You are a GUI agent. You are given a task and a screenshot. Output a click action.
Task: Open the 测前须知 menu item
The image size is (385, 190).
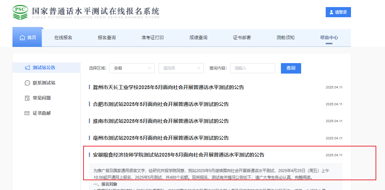pyautogui.click(x=285, y=38)
